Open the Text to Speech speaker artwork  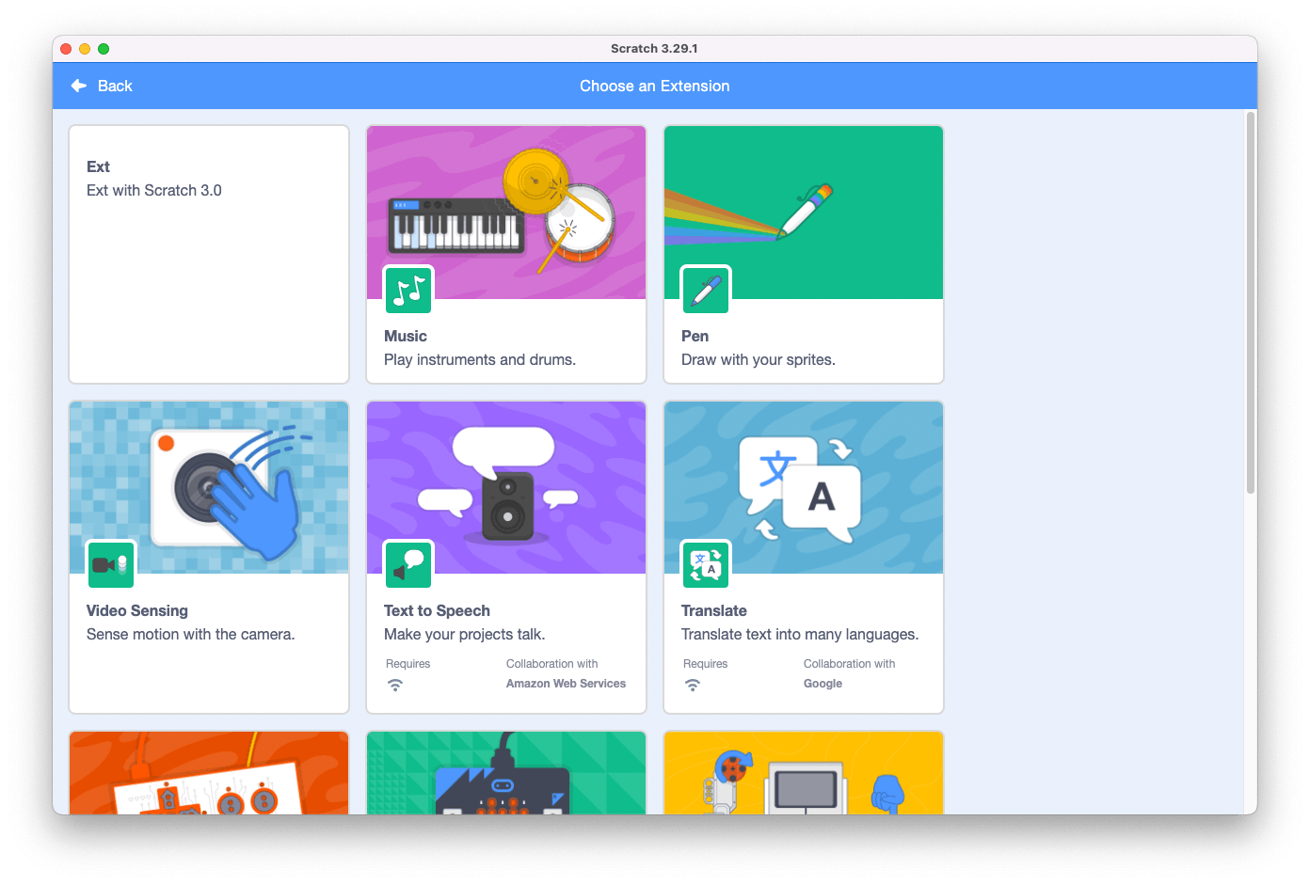tap(506, 487)
